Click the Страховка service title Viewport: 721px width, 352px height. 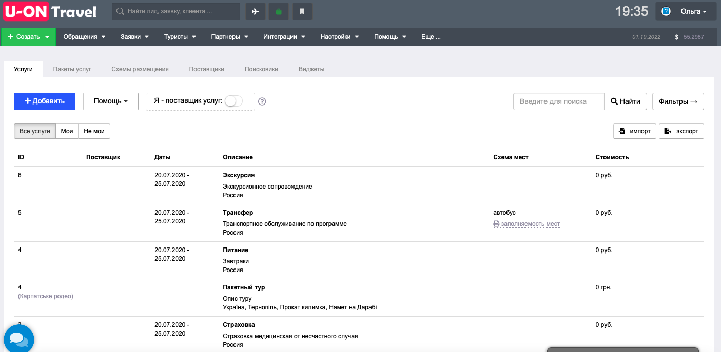[239, 325]
